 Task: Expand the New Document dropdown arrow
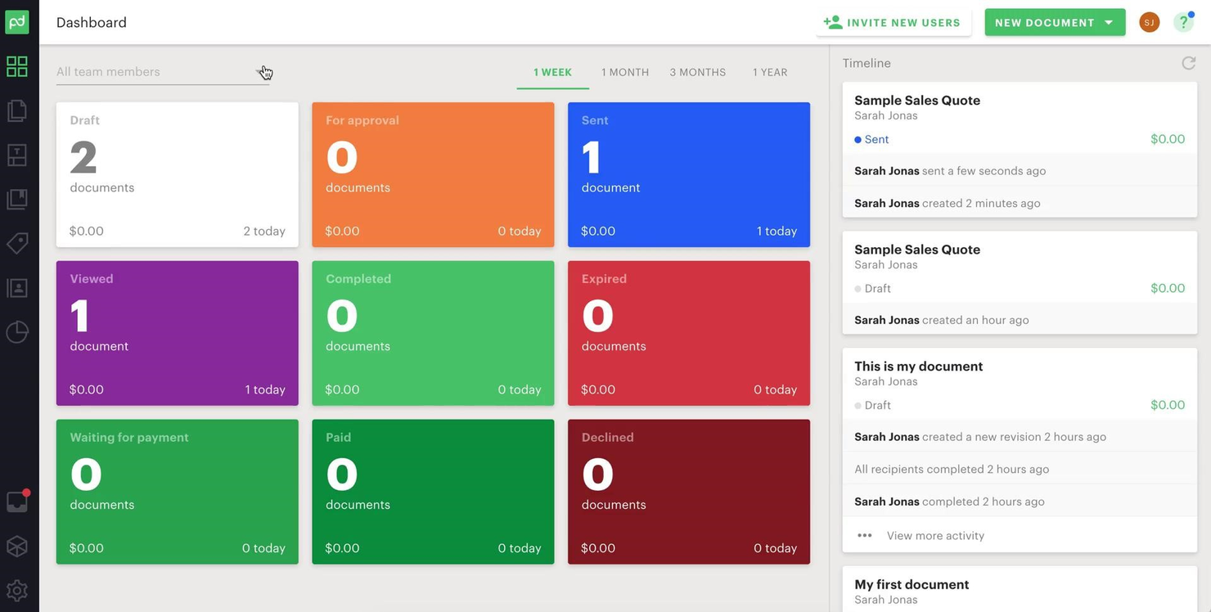click(1109, 22)
